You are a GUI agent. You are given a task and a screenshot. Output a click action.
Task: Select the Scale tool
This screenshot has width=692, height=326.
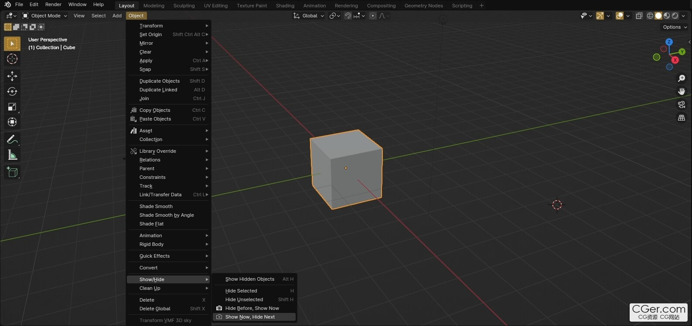tap(12, 107)
